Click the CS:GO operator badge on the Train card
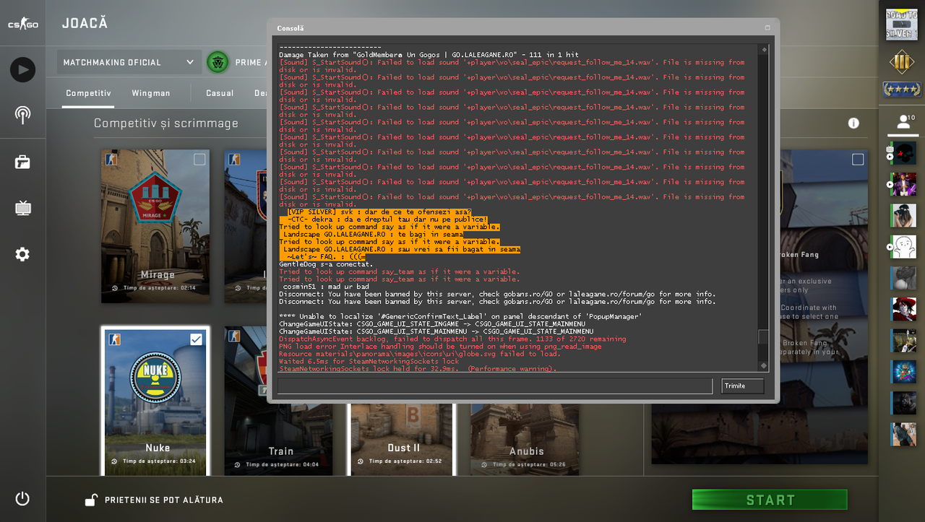 234,336
